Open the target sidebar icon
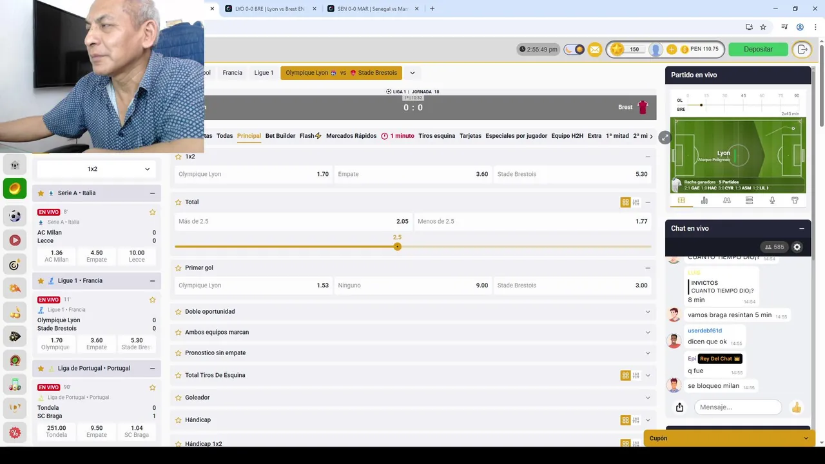Screen dimensions: 825x464 pyautogui.click(x=15, y=265)
